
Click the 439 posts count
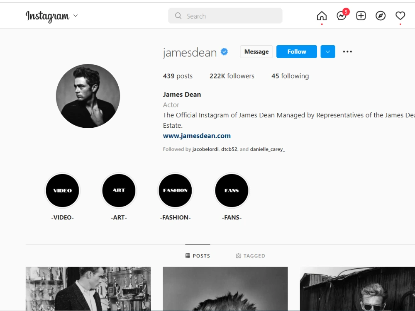click(x=178, y=76)
